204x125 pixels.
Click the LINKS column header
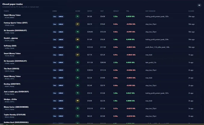[55, 11]
